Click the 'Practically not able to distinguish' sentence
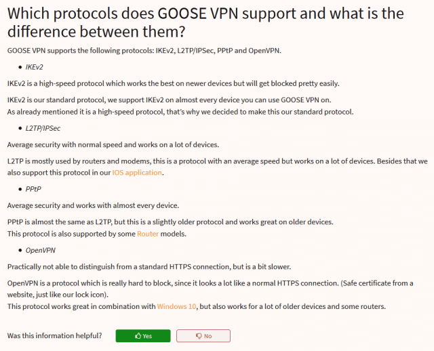 pos(149,267)
